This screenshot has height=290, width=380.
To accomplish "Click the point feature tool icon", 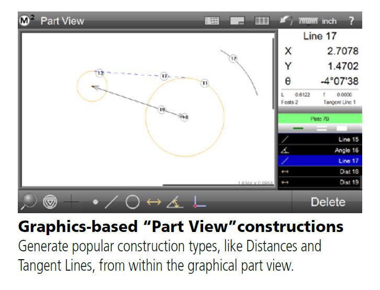I will coord(95,202).
